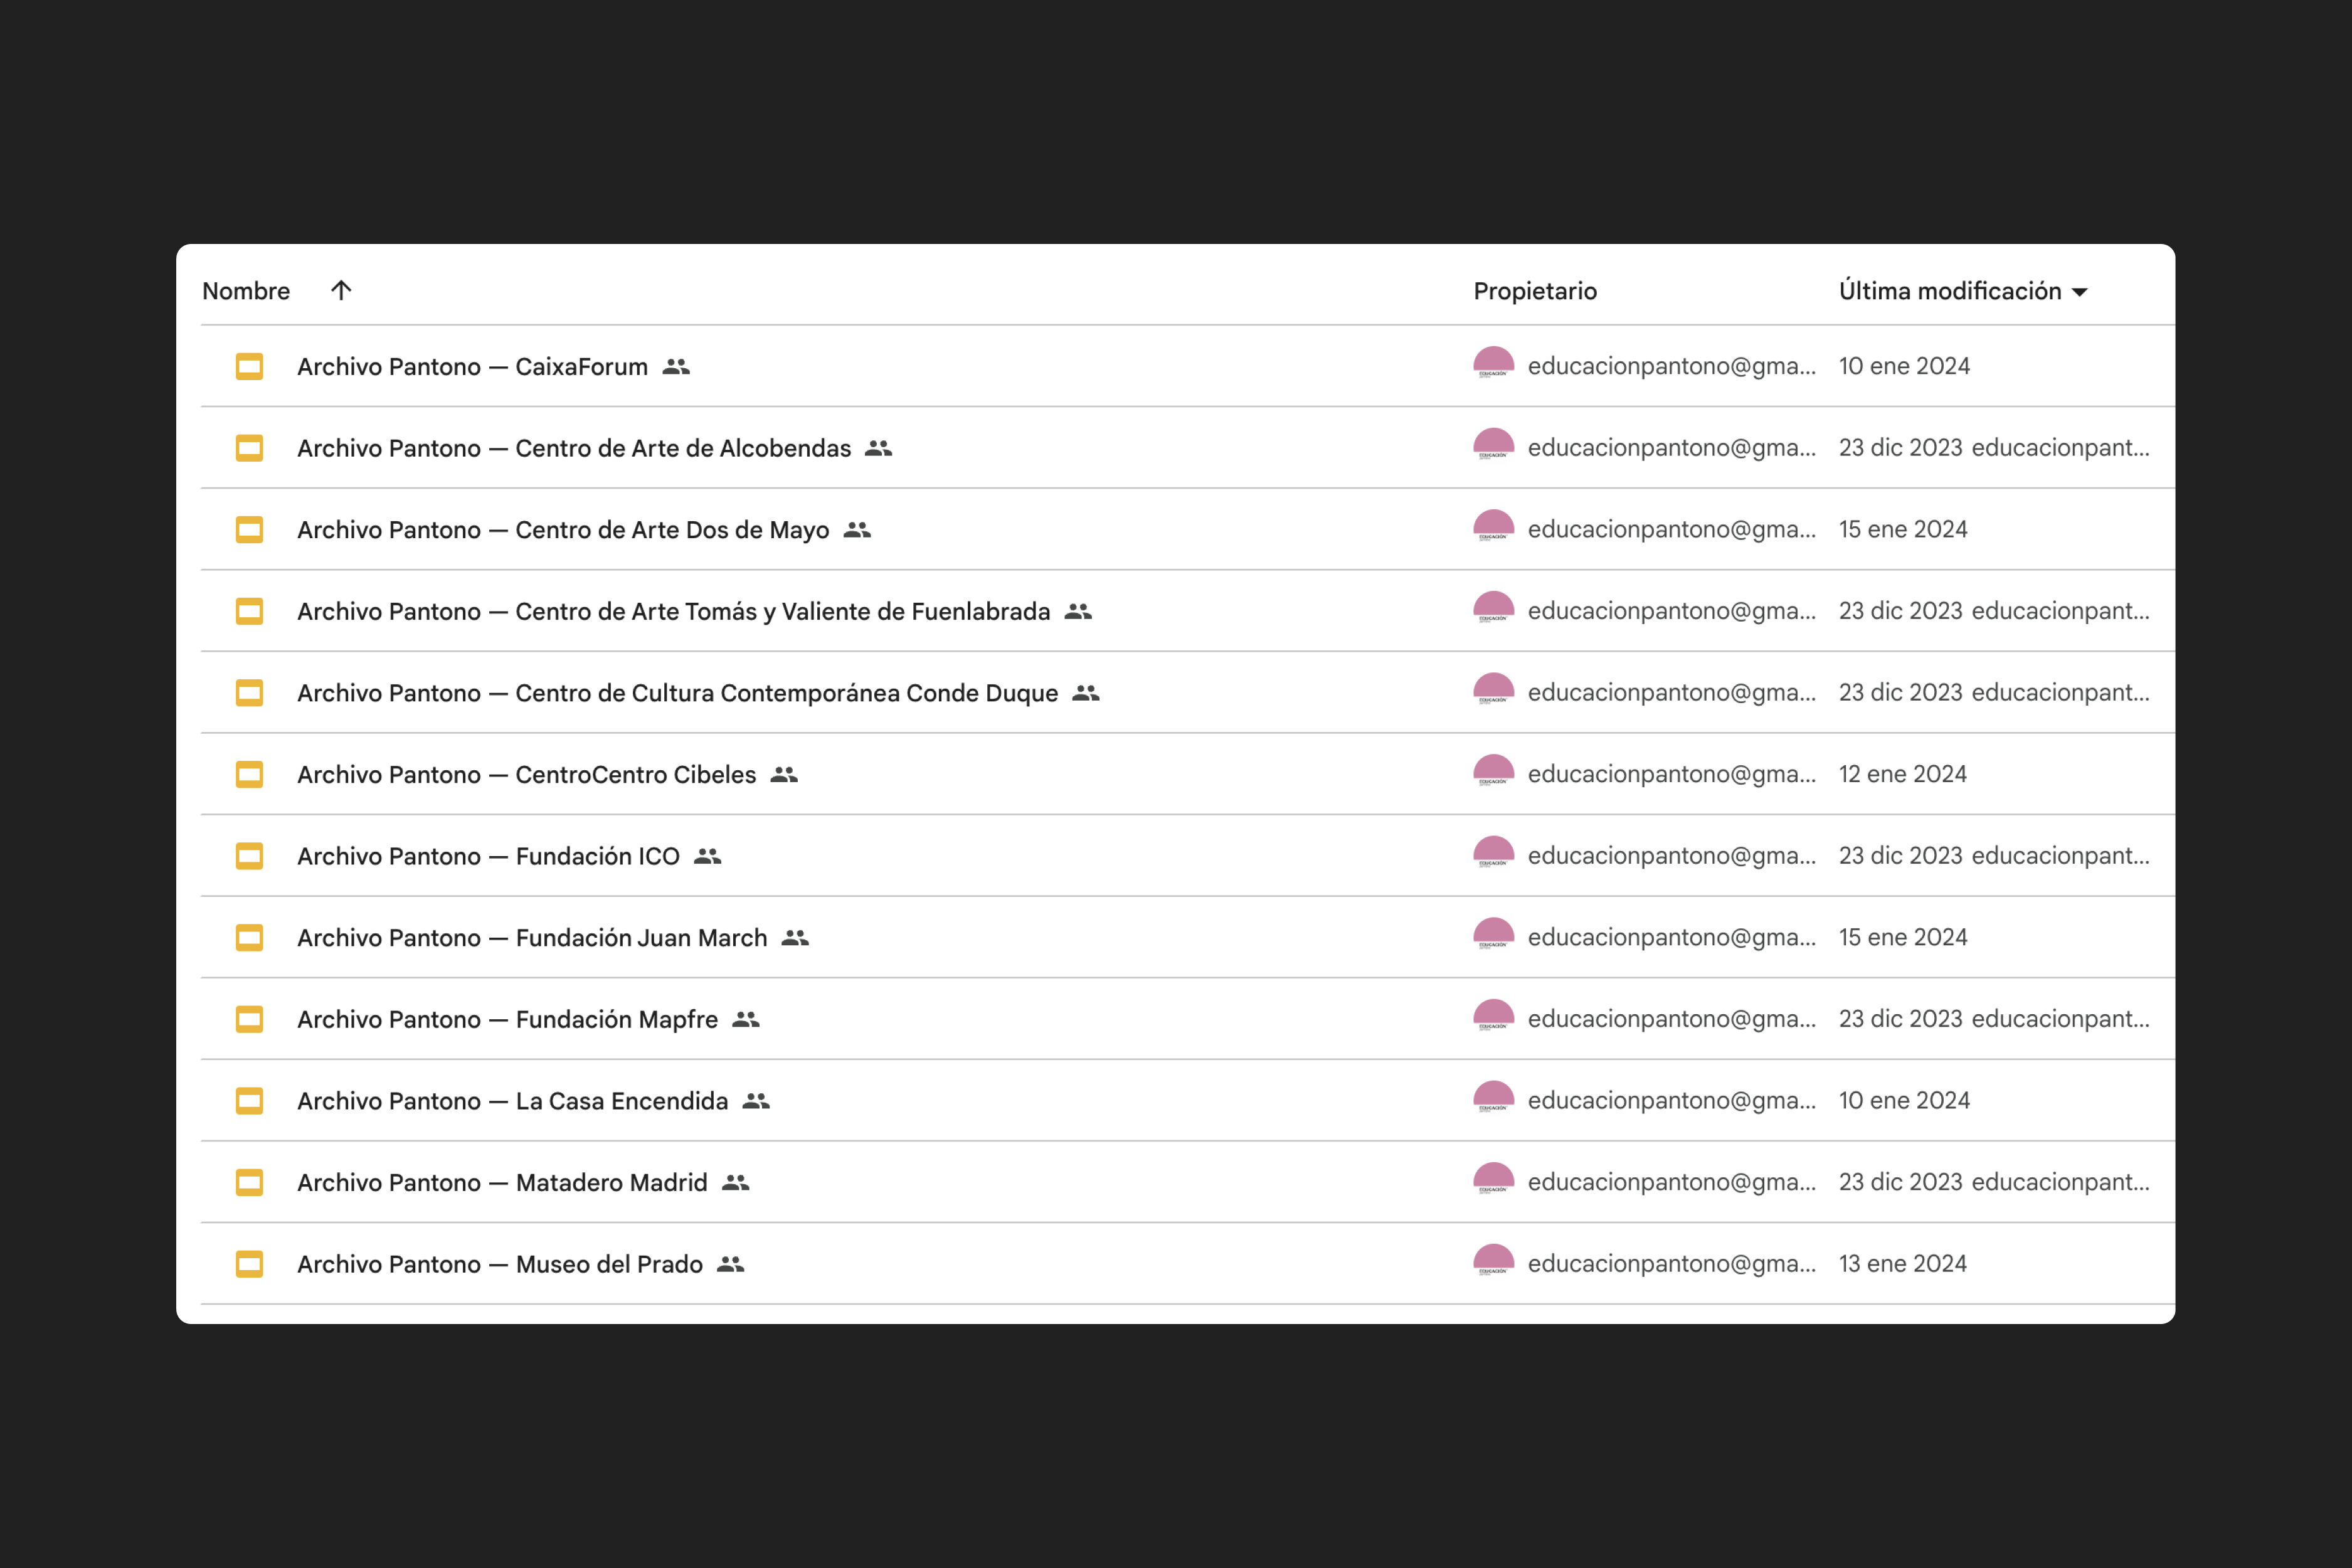
Task: Click the Nombre column header
Action: coord(246,291)
